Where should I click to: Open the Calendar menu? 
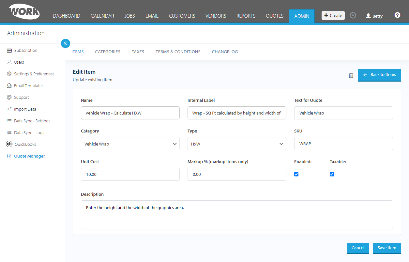(102, 16)
